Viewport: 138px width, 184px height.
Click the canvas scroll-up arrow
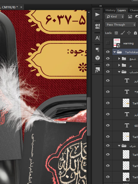[x=89, y=12]
